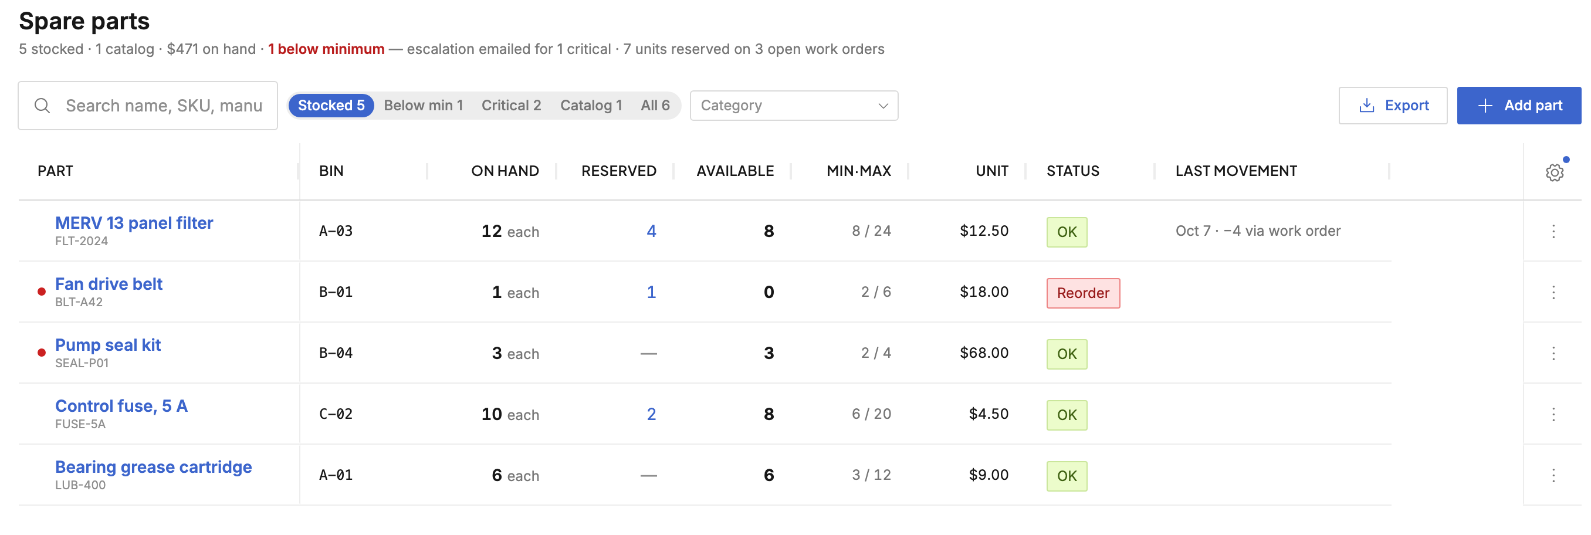1591x535 pixels.
Task: Sort by RESERVED column header
Action: [618, 171]
